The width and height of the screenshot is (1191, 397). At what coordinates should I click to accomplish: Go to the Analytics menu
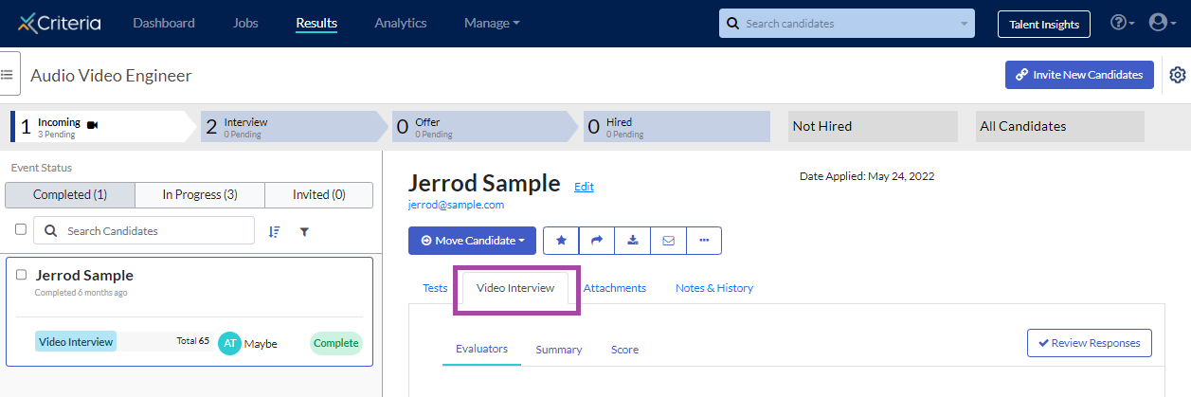coord(401,23)
